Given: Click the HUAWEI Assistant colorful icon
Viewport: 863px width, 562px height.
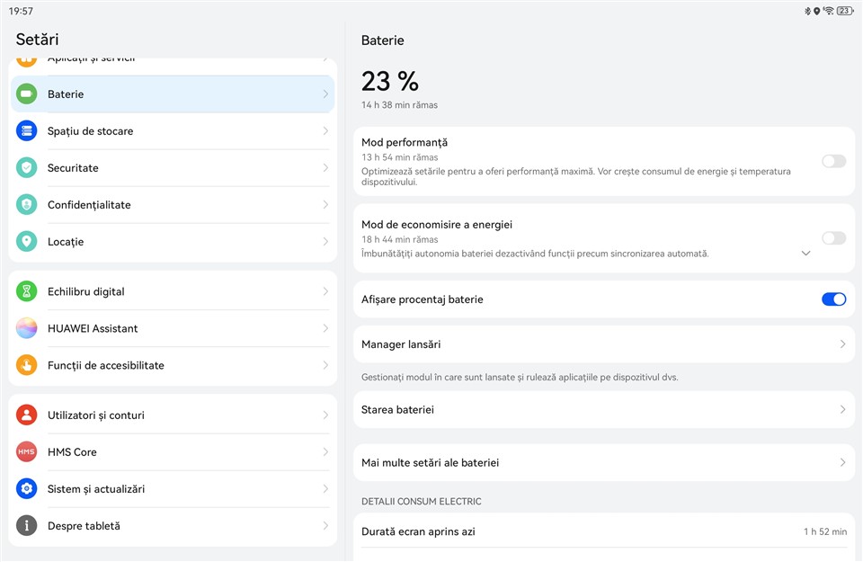Looking at the screenshot, I should coord(27,328).
